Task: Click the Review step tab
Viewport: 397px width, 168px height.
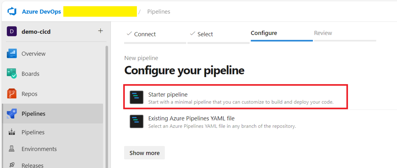Action: click(323, 33)
